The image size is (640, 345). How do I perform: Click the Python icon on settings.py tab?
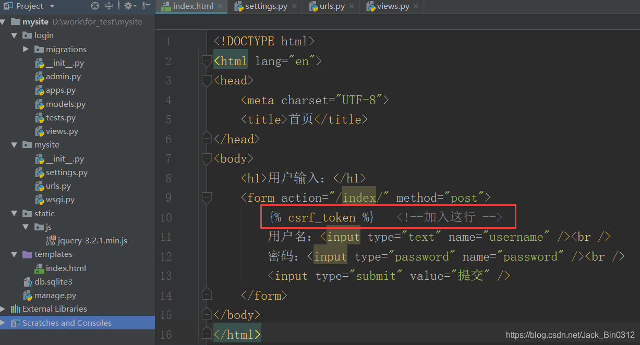point(239,7)
